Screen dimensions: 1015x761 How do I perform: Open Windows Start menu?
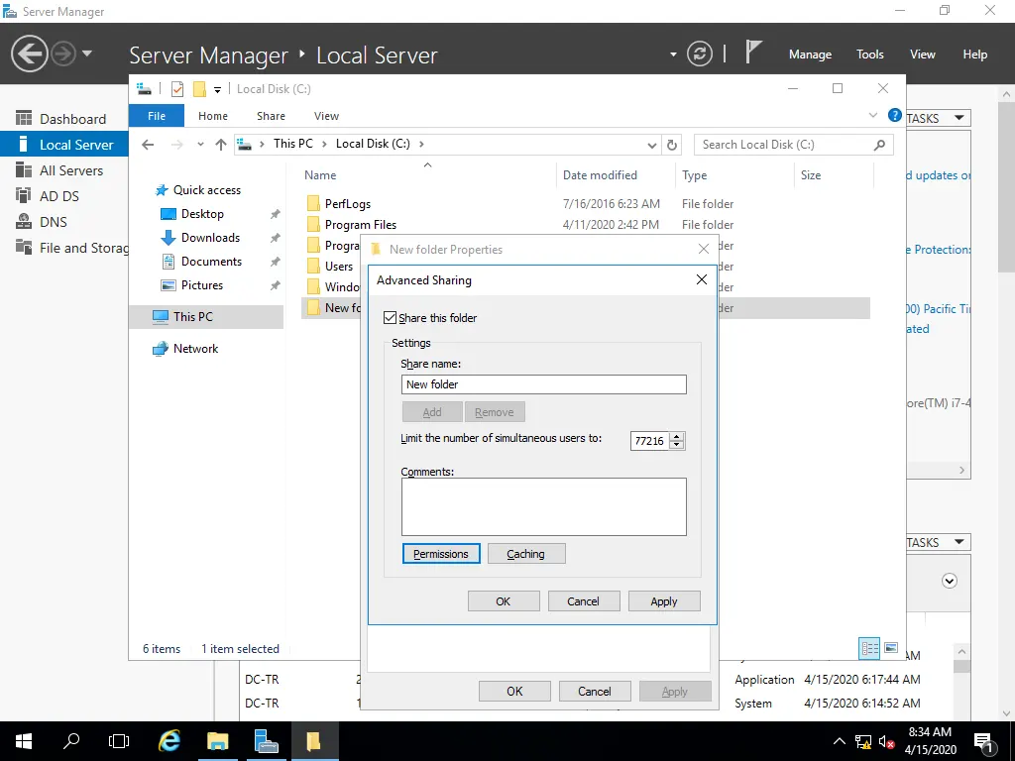[x=23, y=741]
